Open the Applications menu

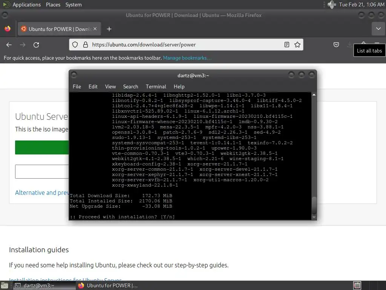[x=27, y=5]
